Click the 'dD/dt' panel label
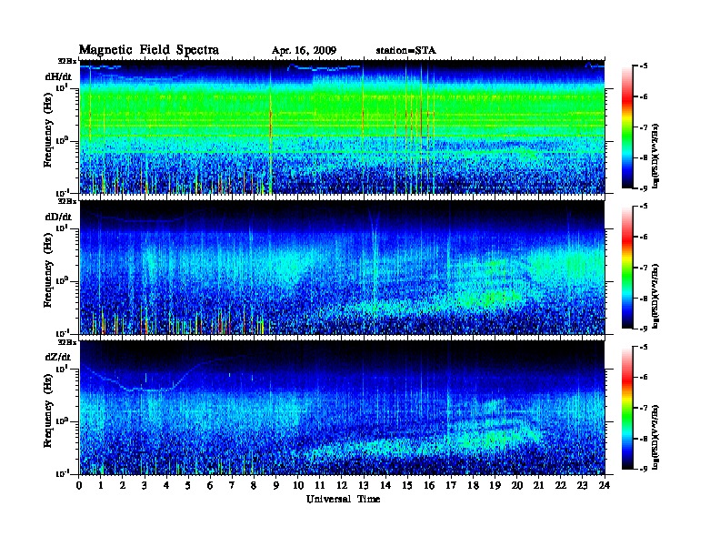Viewport: 720px width, 557px height. tap(58, 217)
